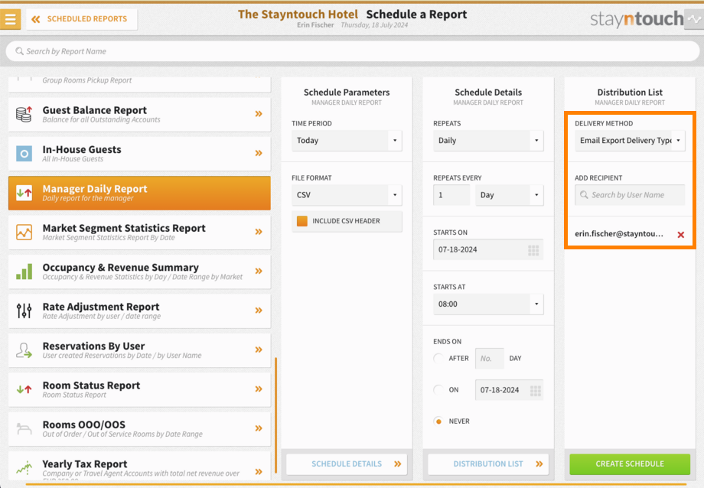
Task: Click the Distribution List button
Action: (x=488, y=464)
